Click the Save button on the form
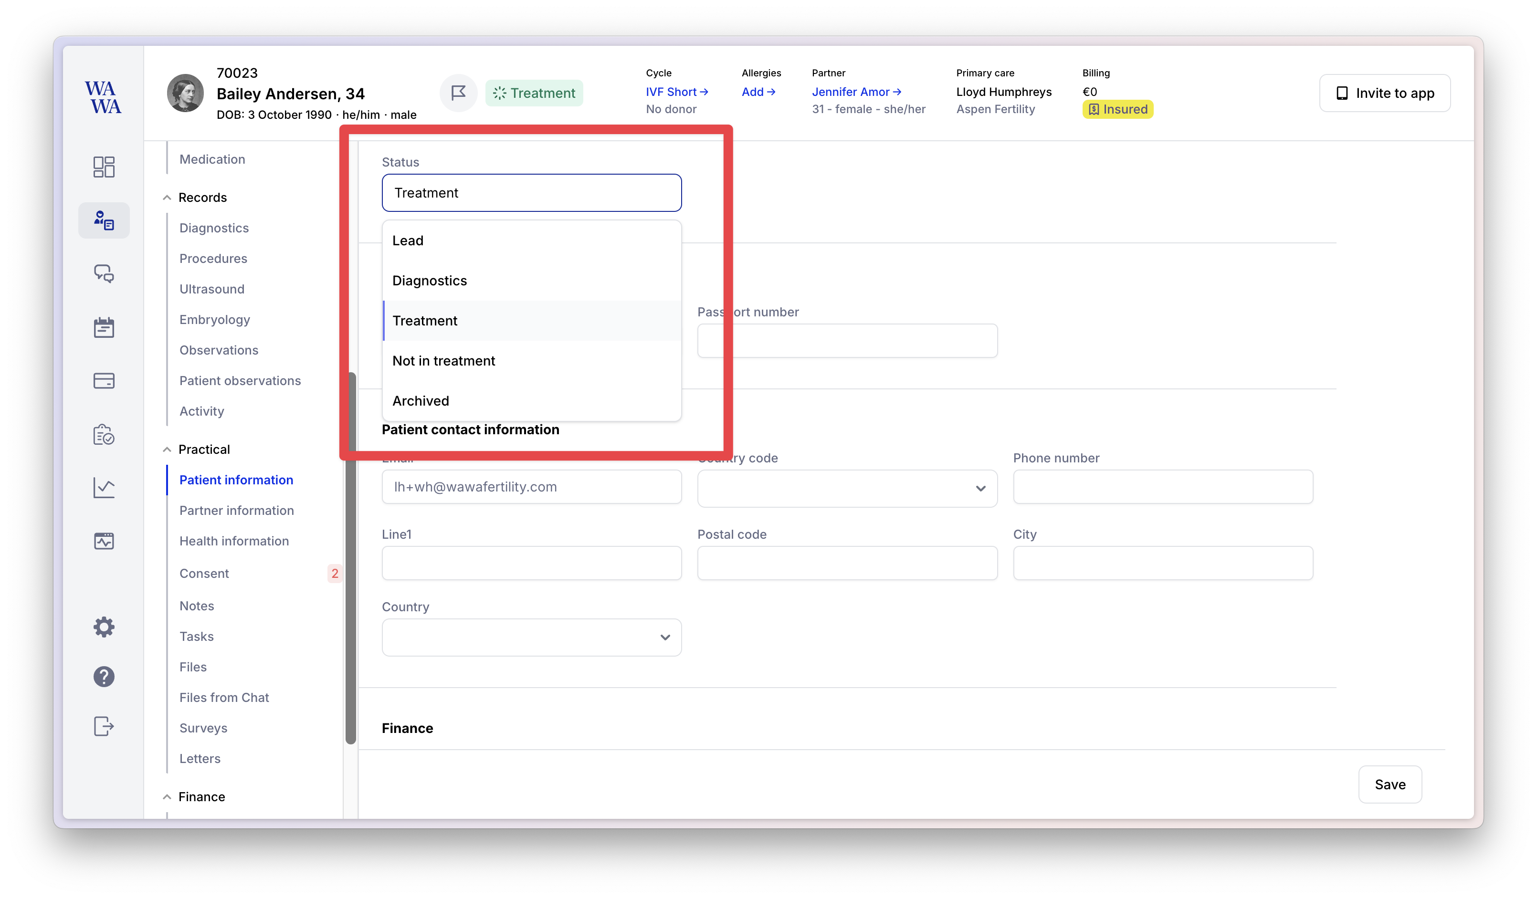 point(1390,784)
